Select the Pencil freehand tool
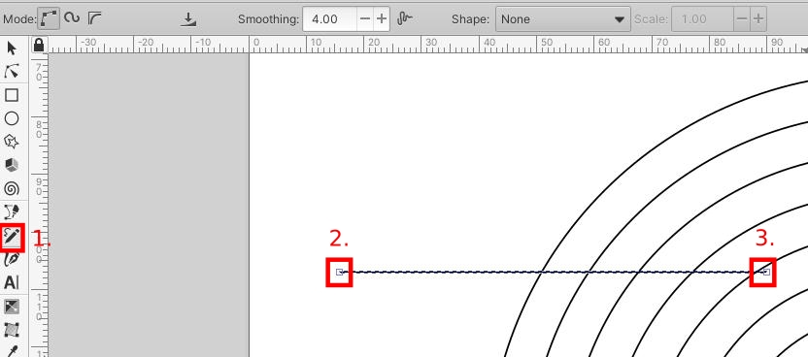The height and width of the screenshot is (357, 808). pos(12,237)
